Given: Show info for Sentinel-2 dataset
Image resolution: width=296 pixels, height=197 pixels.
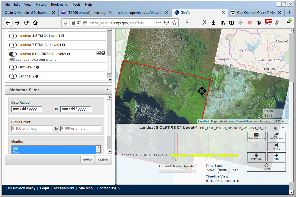Looking at the screenshot, I should coord(37,76).
